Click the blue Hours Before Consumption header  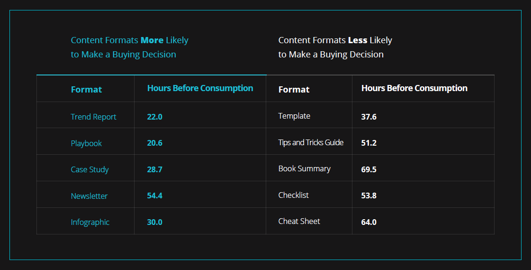(x=200, y=88)
